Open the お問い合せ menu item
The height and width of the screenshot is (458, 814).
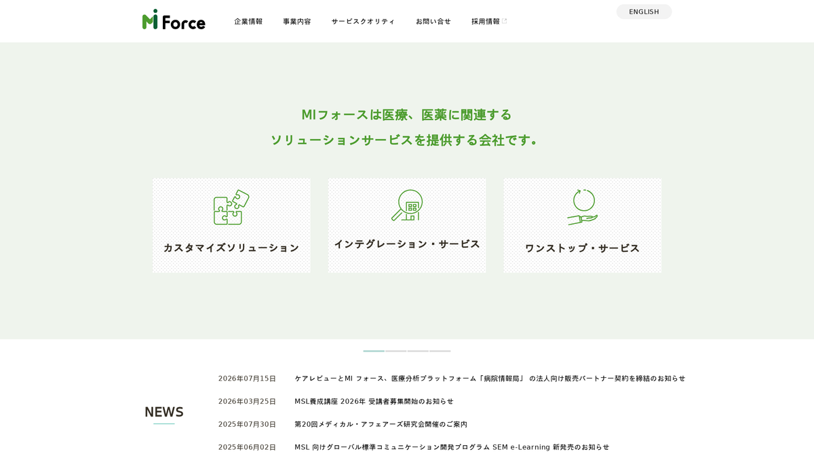(433, 21)
